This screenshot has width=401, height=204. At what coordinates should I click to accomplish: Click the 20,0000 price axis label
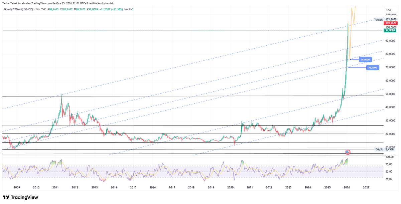click(x=391, y=134)
